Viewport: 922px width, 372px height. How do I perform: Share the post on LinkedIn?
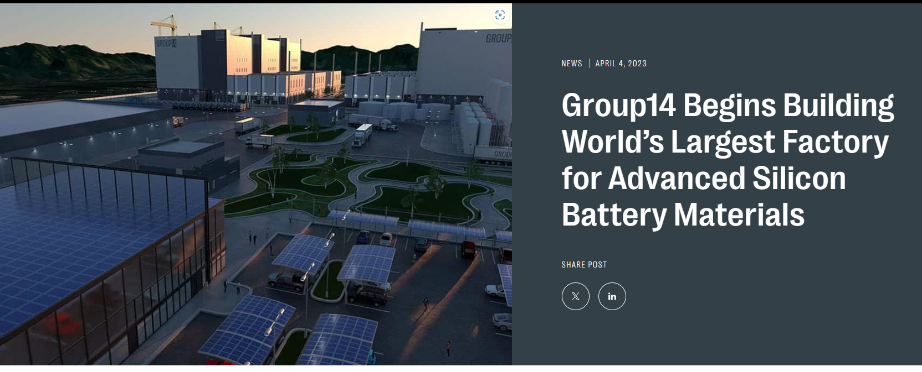pyautogui.click(x=612, y=296)
